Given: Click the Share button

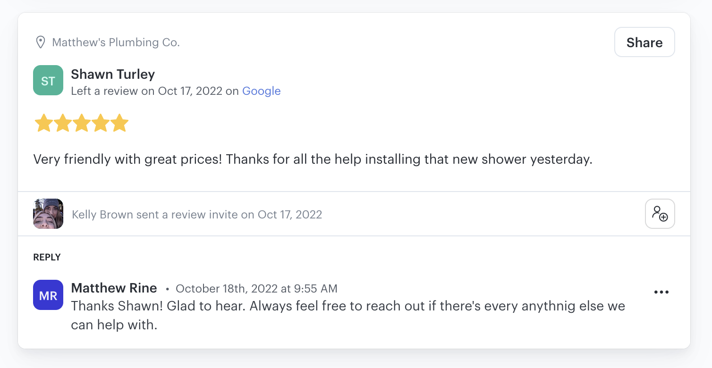Looking at the screenshot, I should [644, 42].
